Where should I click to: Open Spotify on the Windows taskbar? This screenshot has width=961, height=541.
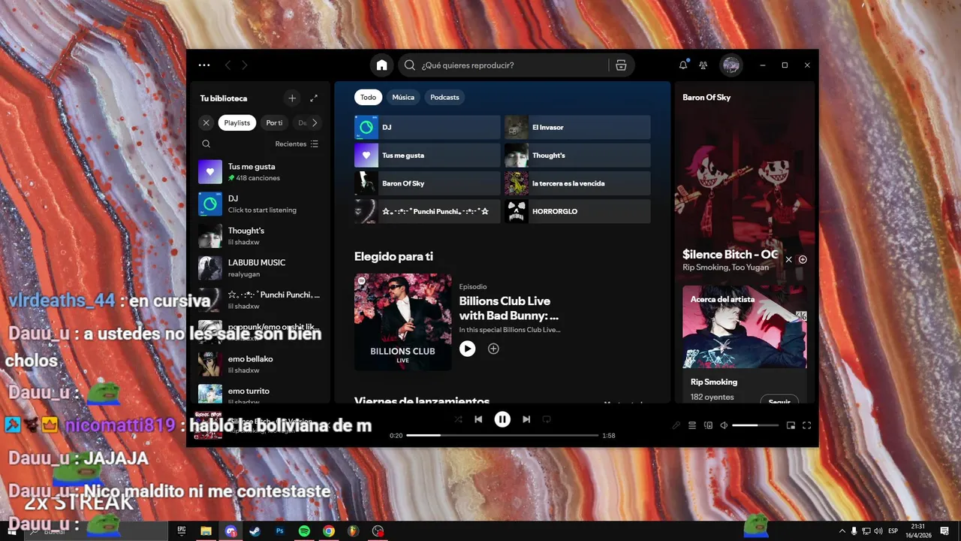pos(304,530)
